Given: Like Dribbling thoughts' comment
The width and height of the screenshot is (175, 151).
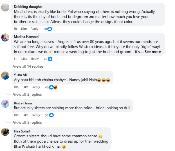Looking at the screenshot, I should pos(24,29).
